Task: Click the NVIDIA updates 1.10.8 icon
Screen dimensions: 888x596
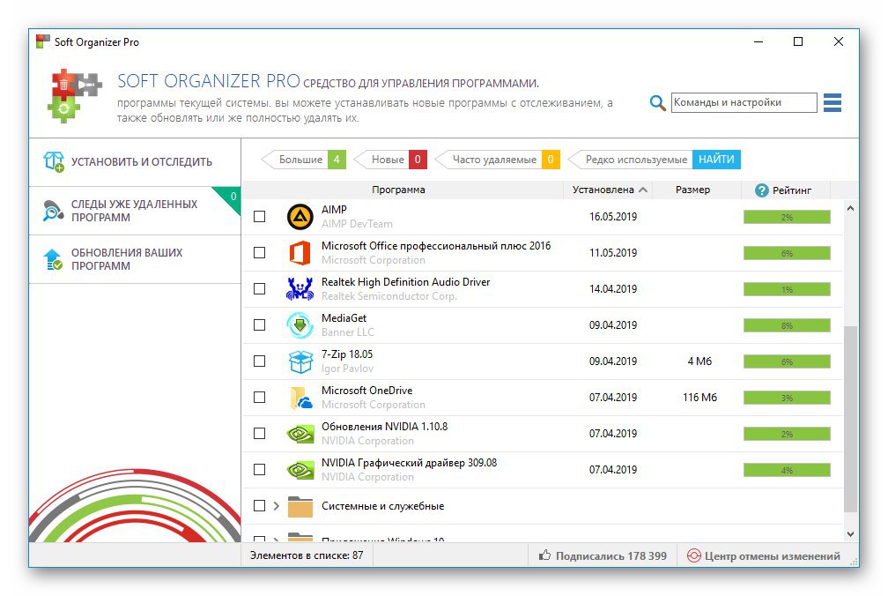Action: click(300, 434)
